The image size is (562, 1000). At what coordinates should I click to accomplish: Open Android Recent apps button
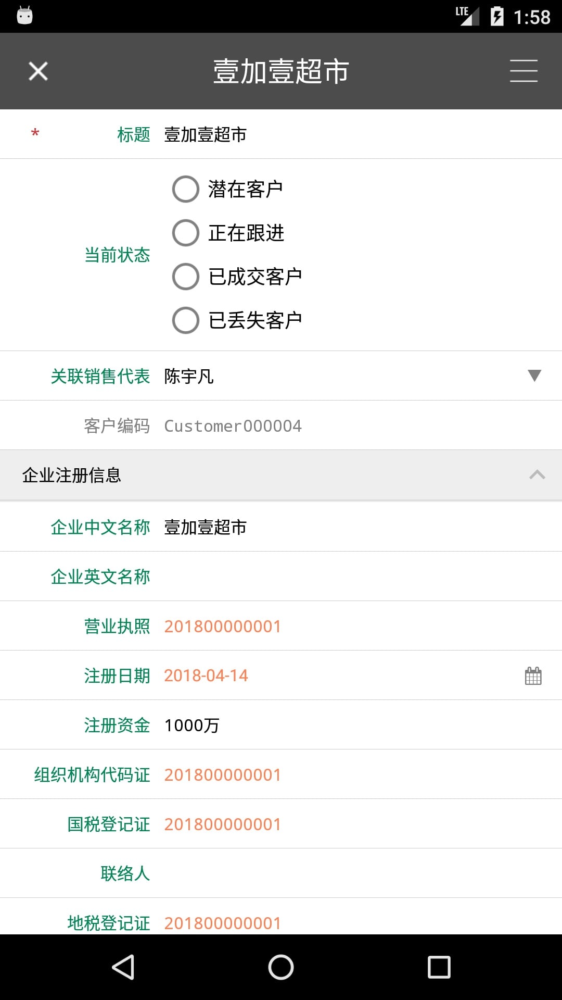tap(439, 967)
